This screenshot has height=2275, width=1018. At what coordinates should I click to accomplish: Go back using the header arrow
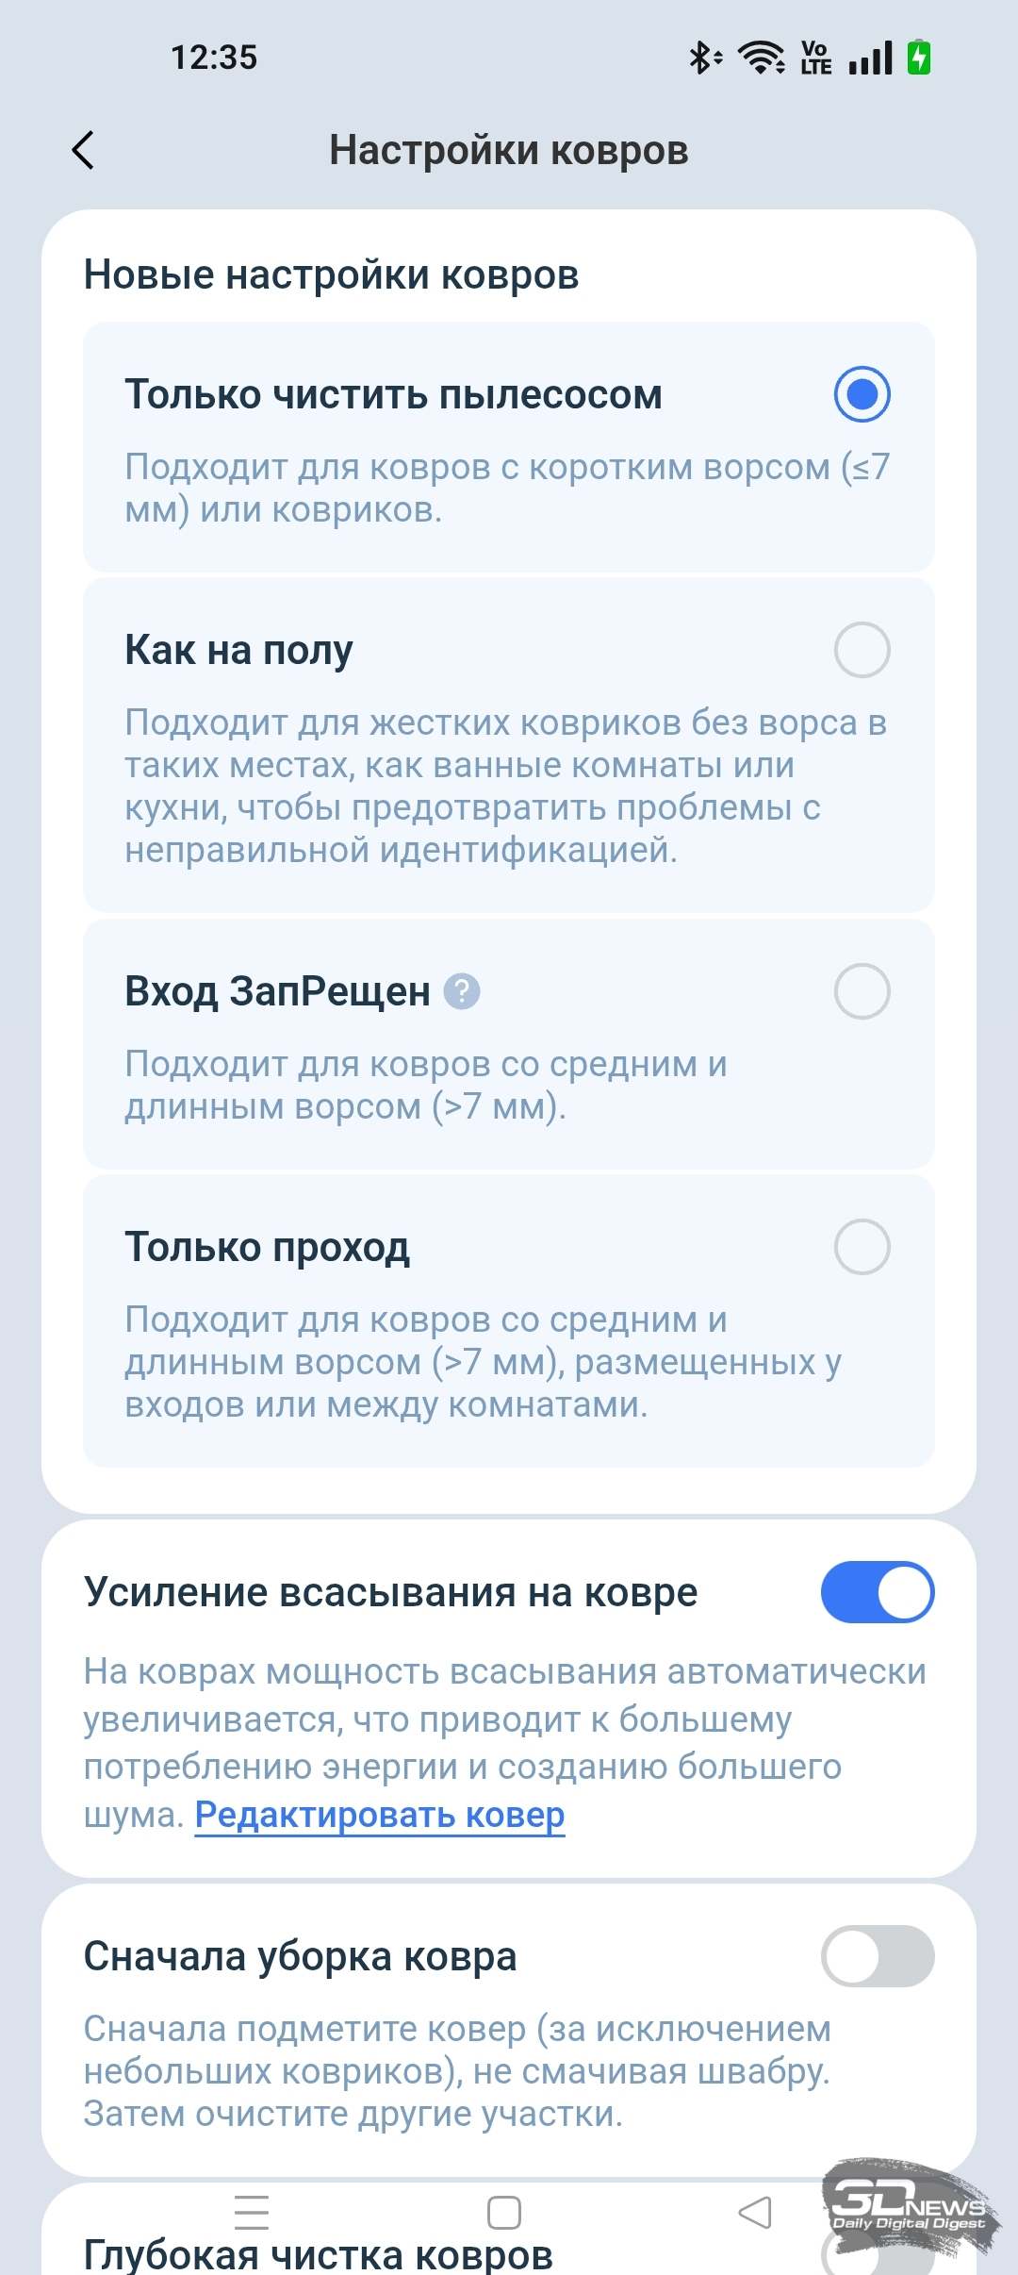coord(84,150)
